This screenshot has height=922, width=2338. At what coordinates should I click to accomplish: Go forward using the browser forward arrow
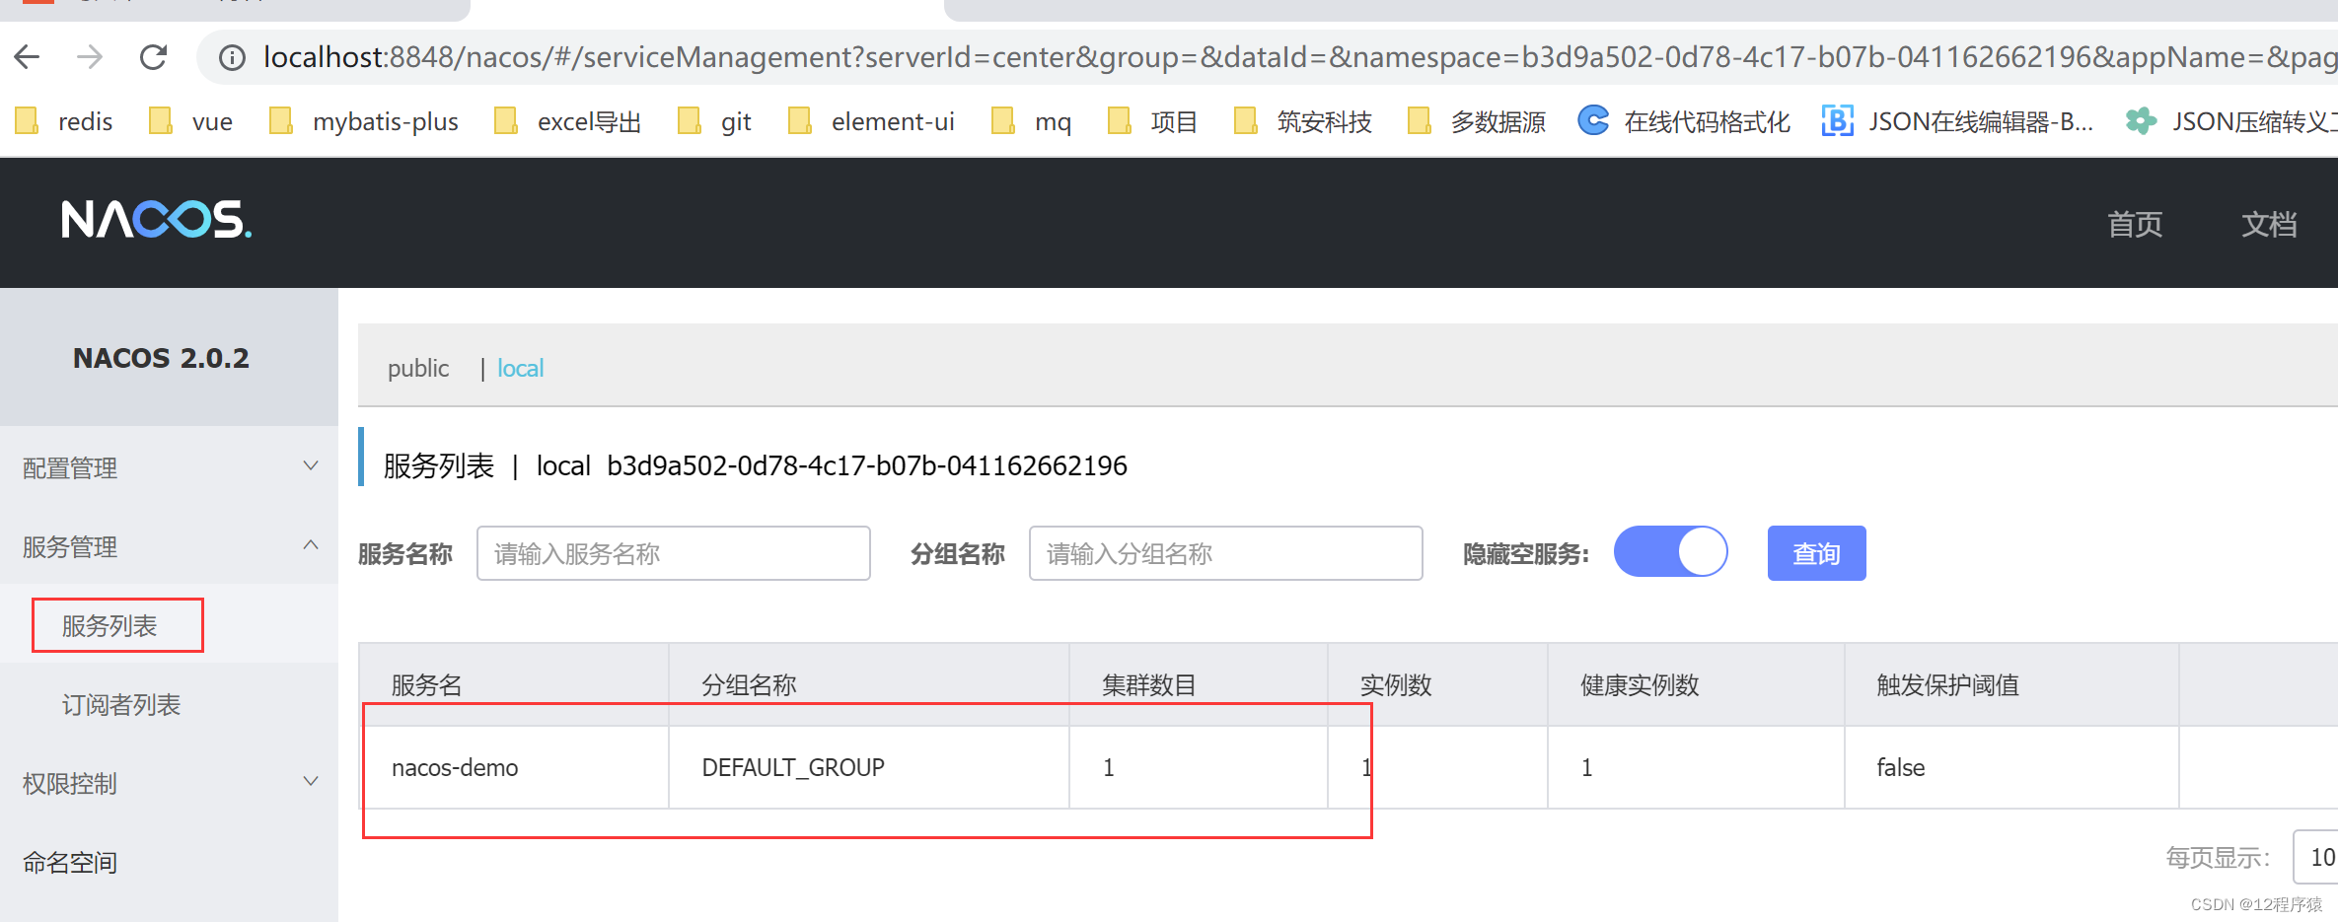(90, 57)
